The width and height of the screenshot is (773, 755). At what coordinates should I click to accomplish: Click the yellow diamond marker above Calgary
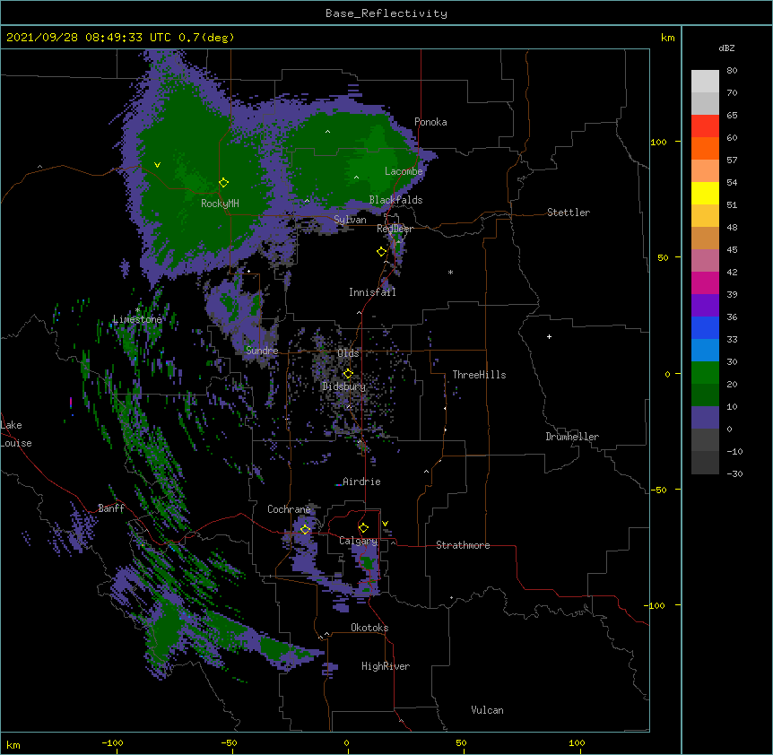click(x=363, y=528)
